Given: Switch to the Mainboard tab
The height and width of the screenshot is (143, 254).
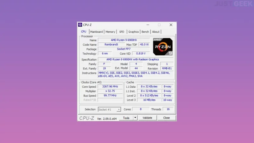Looking at the screenshot, I should [97, 32].
